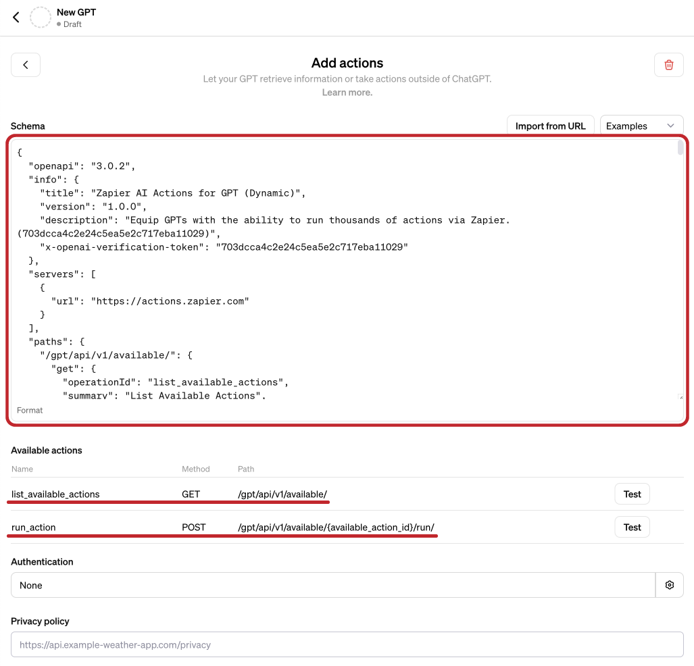Click the "version": "1.0.0" line
Image resolution: width=694 pixels, height=666 pixels.
tap(93, 207)
